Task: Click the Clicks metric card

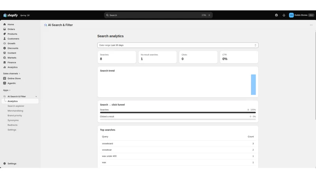Action: pos(198,57)
